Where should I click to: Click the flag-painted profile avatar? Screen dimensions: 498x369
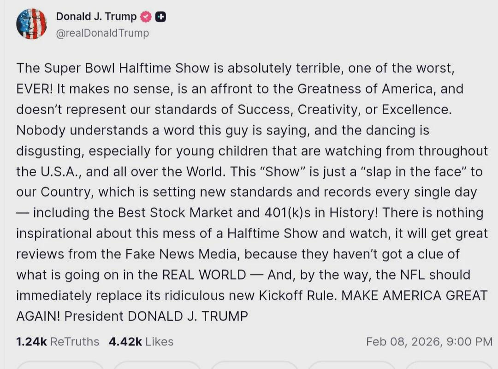(x=31, y=24)
